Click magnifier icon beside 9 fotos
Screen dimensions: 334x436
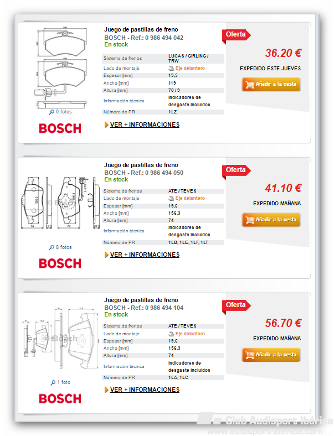[52, 112]
